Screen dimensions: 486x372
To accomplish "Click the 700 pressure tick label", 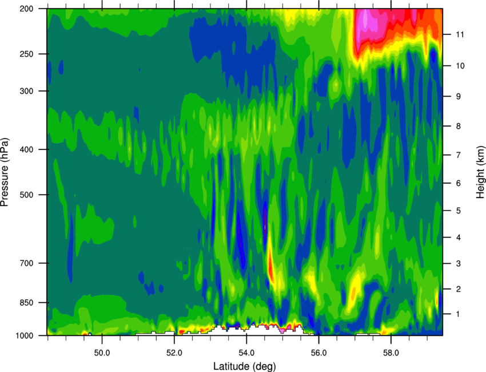I will point(27,263).
